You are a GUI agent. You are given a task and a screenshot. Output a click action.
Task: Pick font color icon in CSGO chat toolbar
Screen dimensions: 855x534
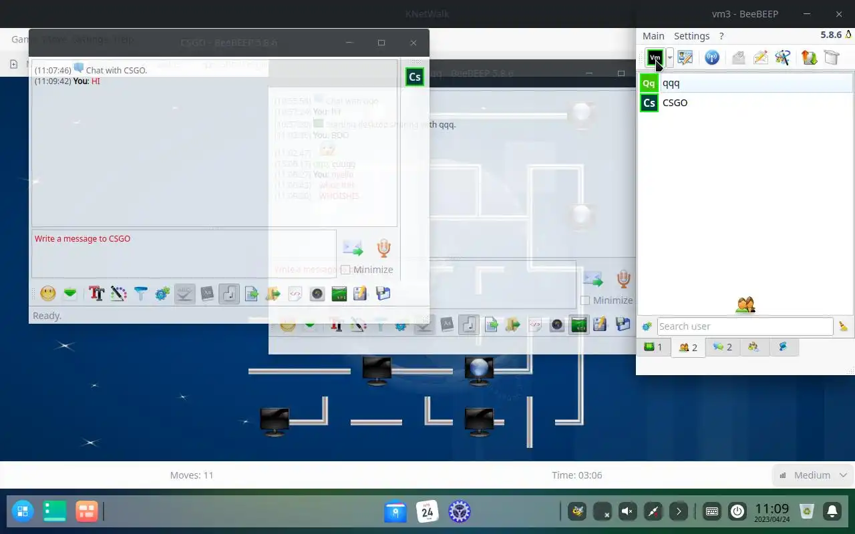tap(118, 293)
